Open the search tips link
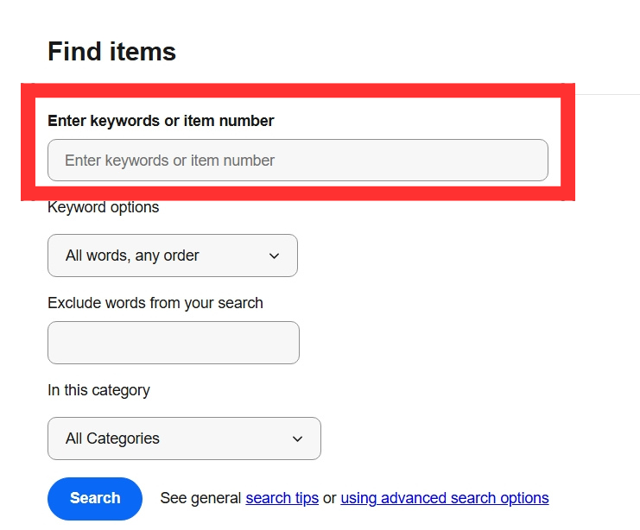This screenshot has height=530, width=640. click(x=282, y=498)
